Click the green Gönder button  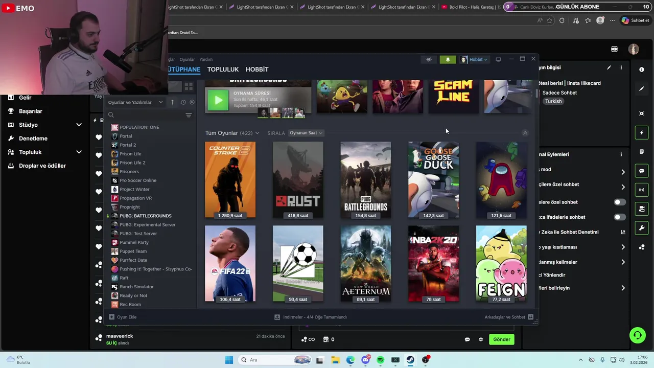502,339
